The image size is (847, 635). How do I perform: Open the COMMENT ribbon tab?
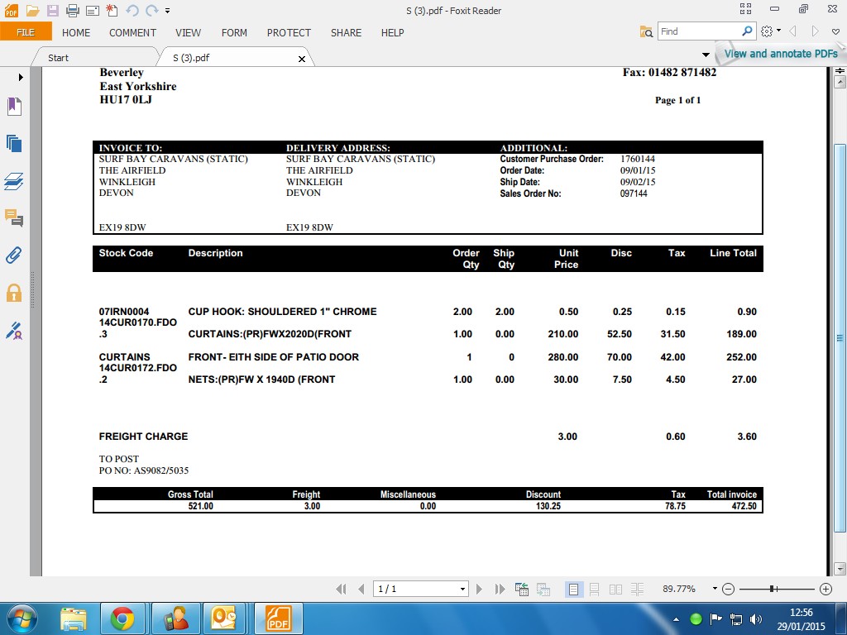(x=132, y=33)
